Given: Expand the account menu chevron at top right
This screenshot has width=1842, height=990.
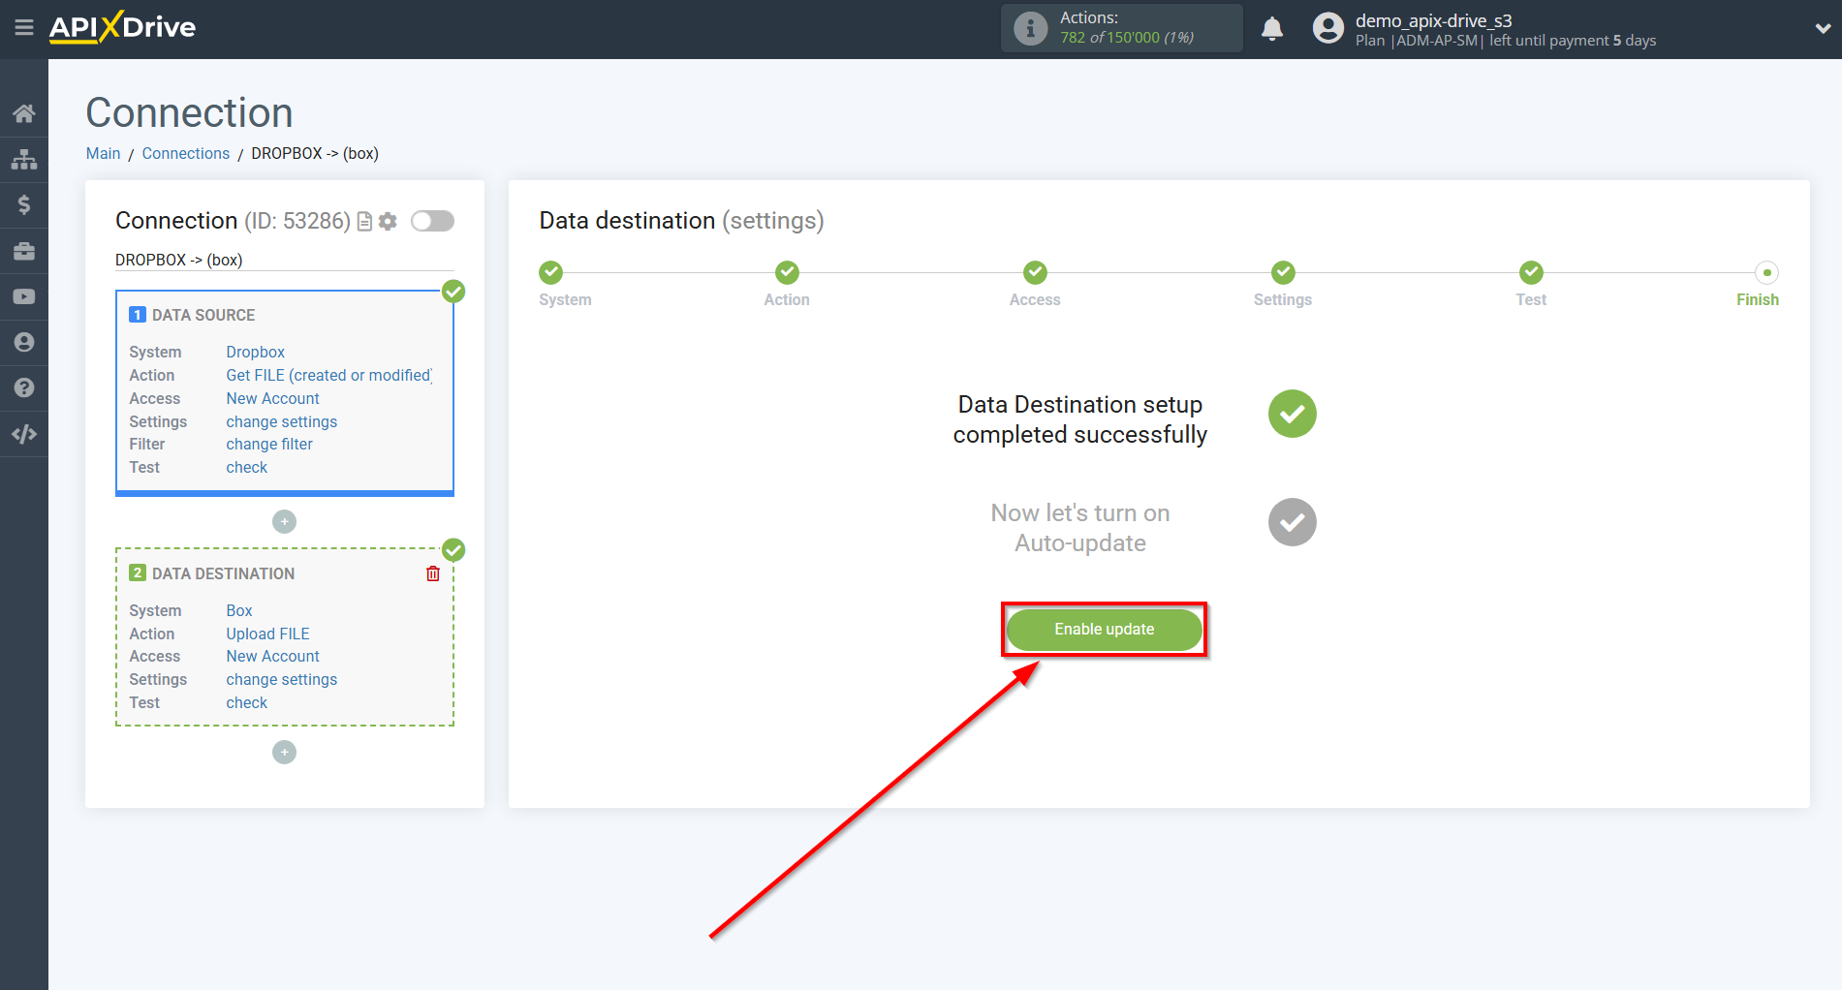Looking at the screenshot, I should (x=1820, y=29).
